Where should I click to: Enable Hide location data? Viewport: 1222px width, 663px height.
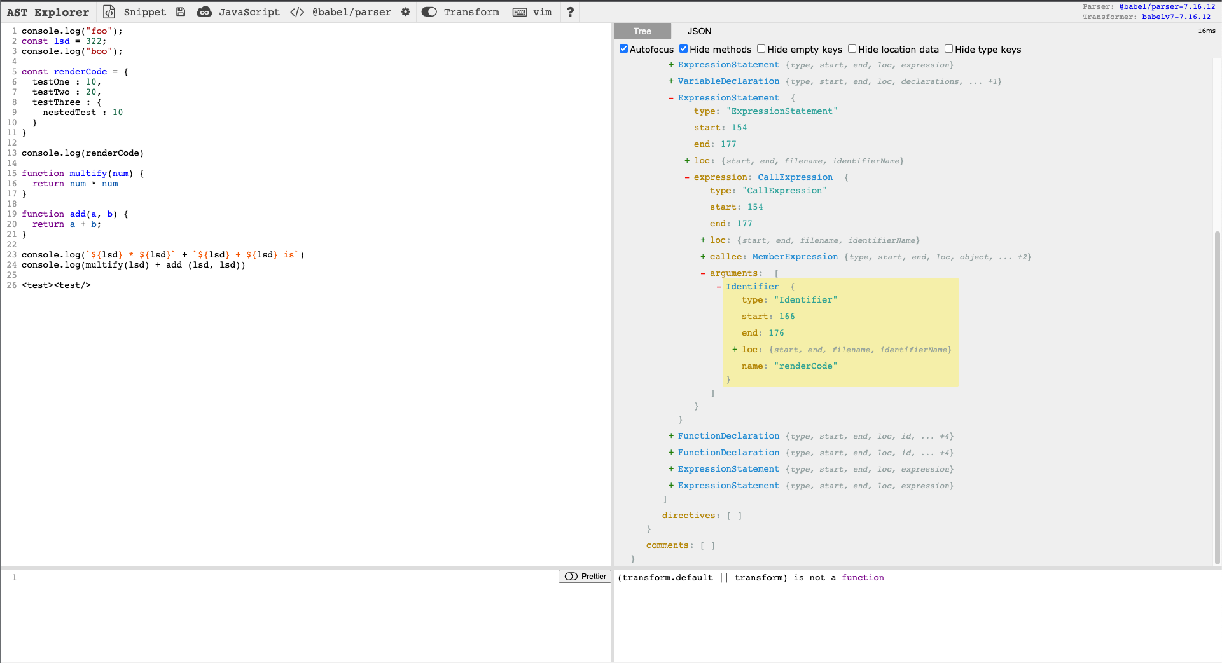point(852,48)
